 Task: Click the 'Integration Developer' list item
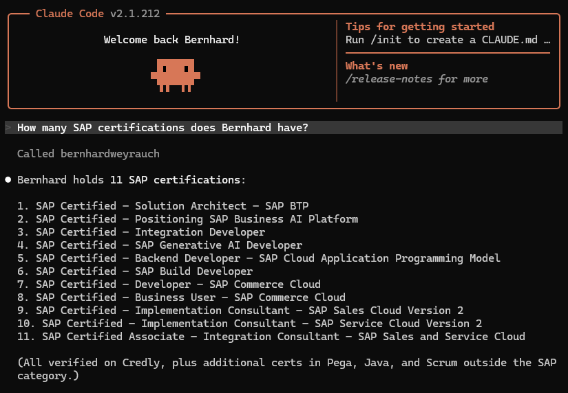141,232
